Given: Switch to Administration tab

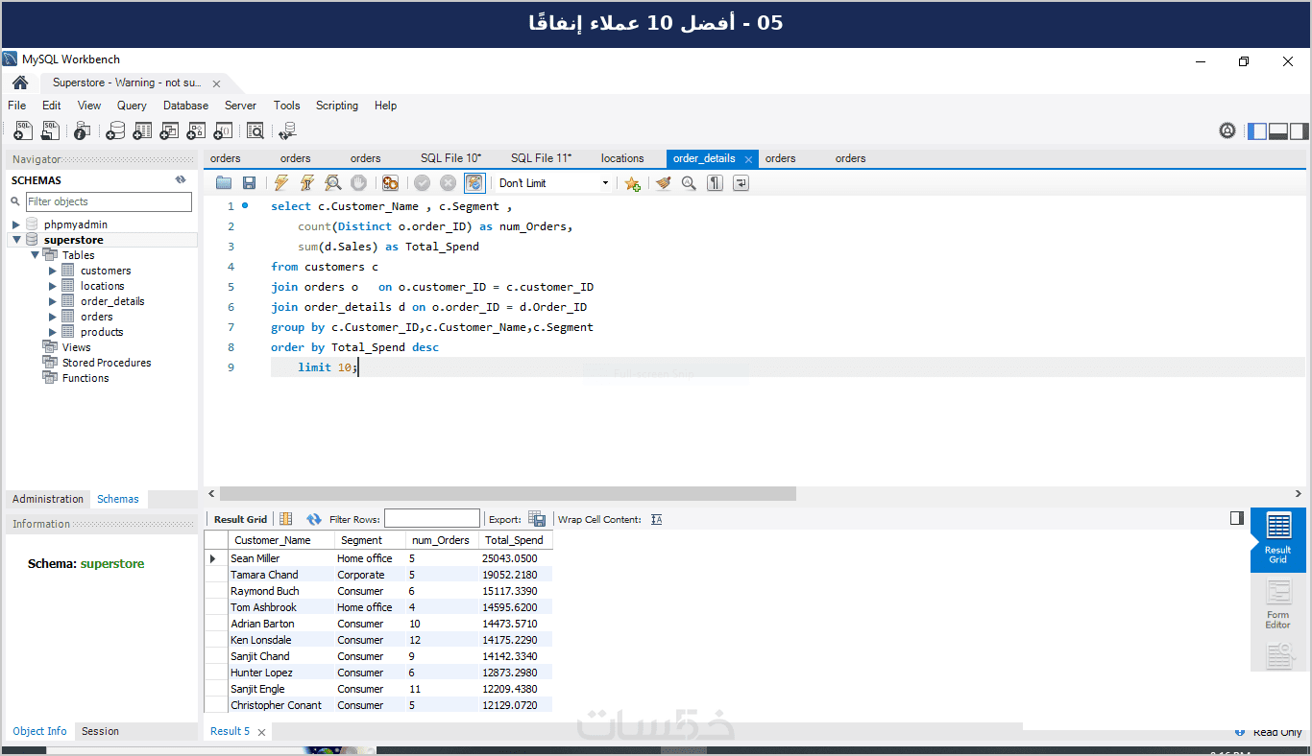Looking at the screenshot, I should (x=48, y=499).
